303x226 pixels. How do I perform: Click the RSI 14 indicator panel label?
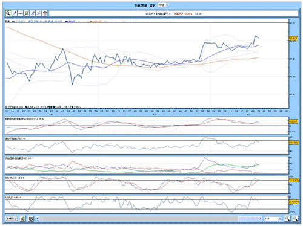click(15, 138)
